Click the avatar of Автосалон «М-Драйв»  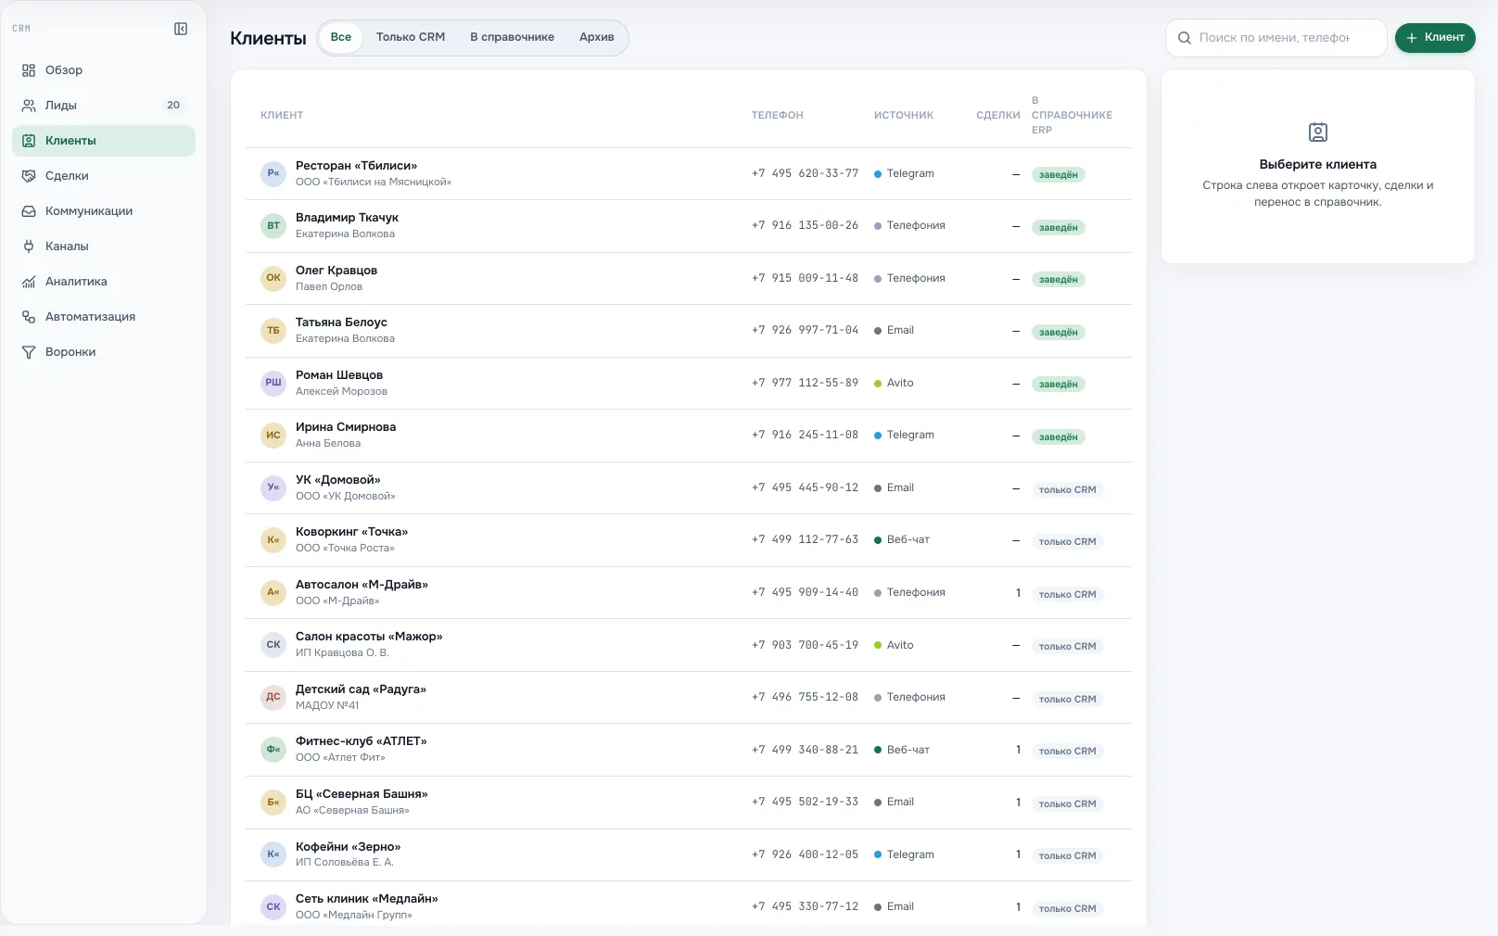tap(273, 592)
